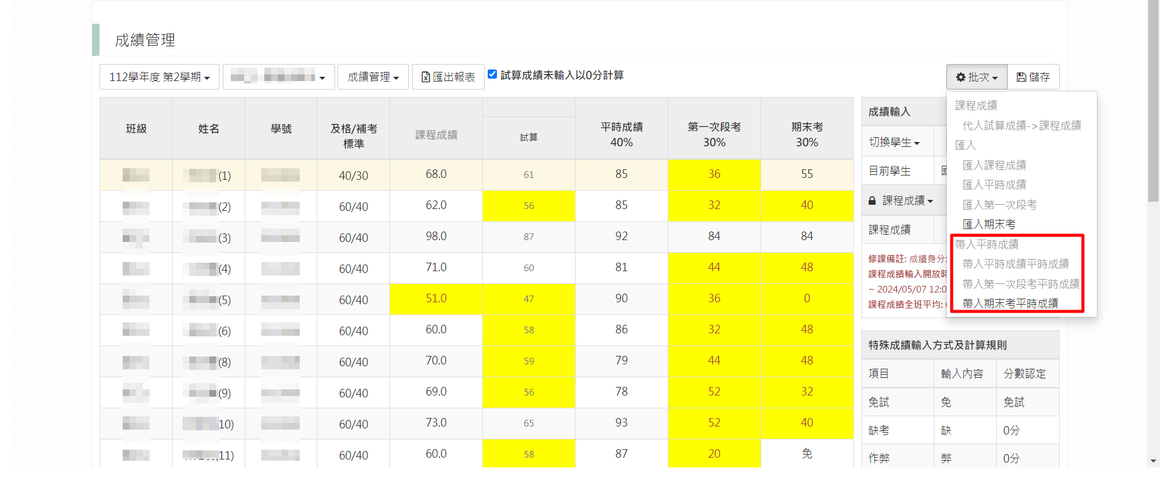Screen dimensions: 1172x479
Task: Click the 期末考 30% column header
Action: 807,134
